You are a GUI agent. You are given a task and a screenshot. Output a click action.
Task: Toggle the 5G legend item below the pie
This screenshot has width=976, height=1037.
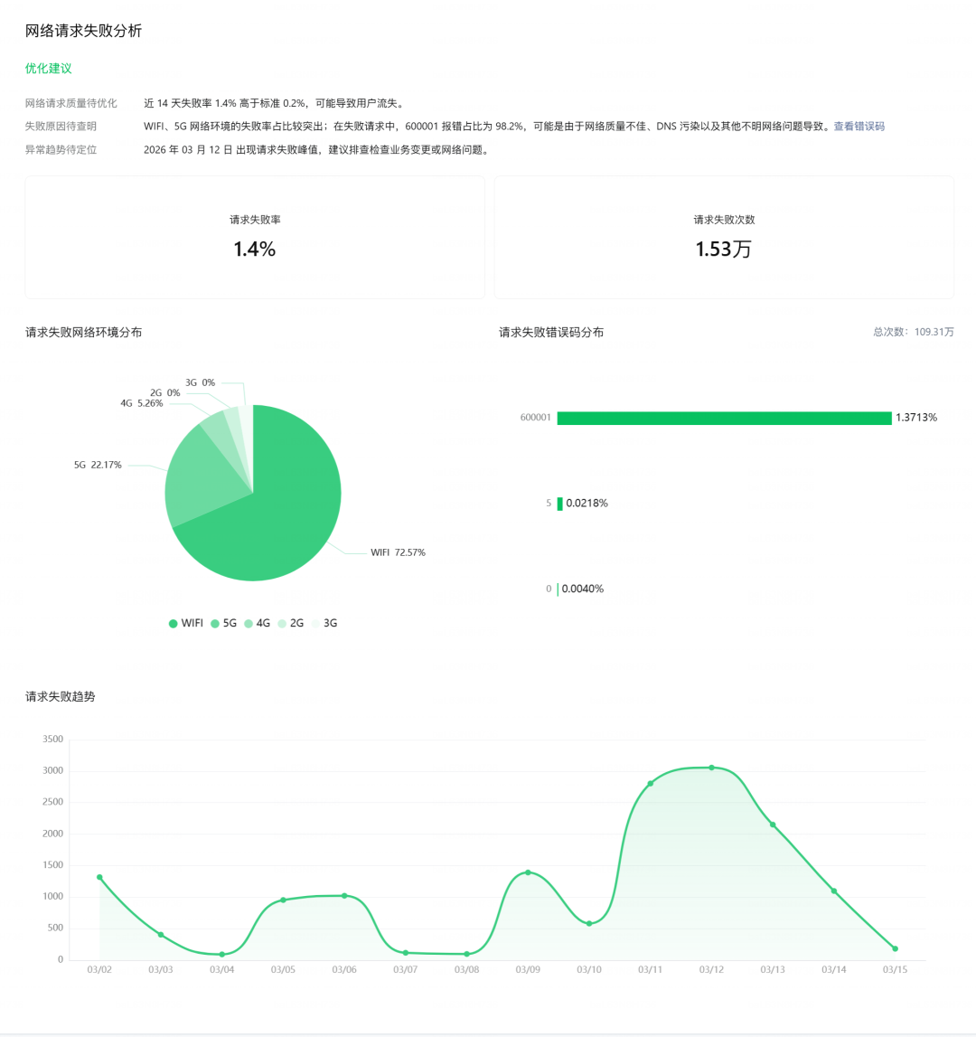pos(223,623)
